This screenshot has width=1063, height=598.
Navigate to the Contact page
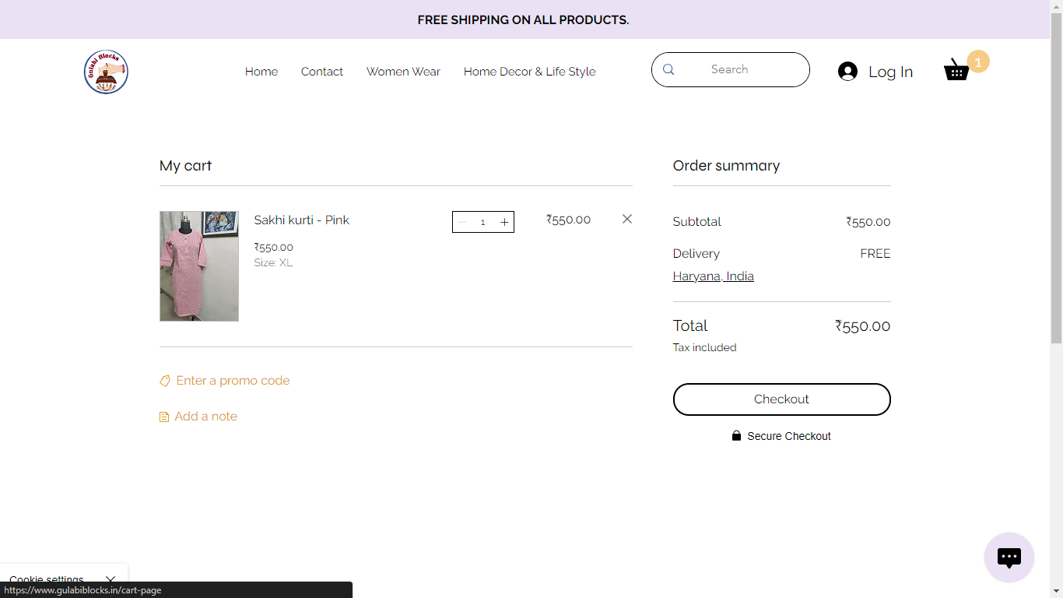coord(321,72)
